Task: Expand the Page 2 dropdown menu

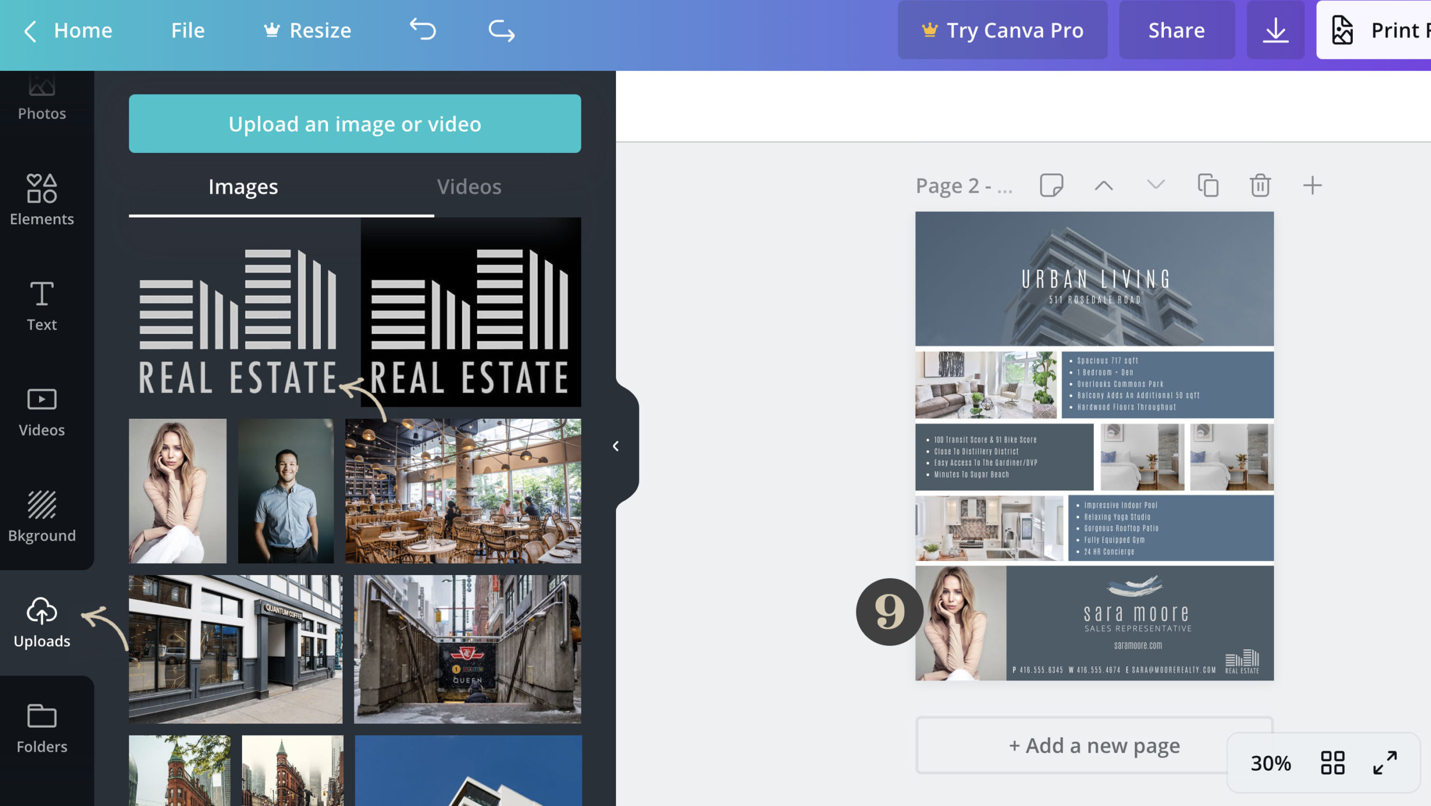Action: tap(1155, 184)
